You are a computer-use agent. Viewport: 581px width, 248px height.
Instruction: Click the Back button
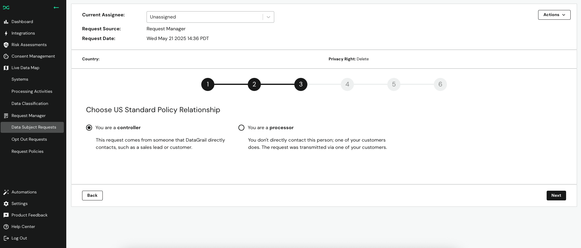pyautogui.click(x=92, y=196)
